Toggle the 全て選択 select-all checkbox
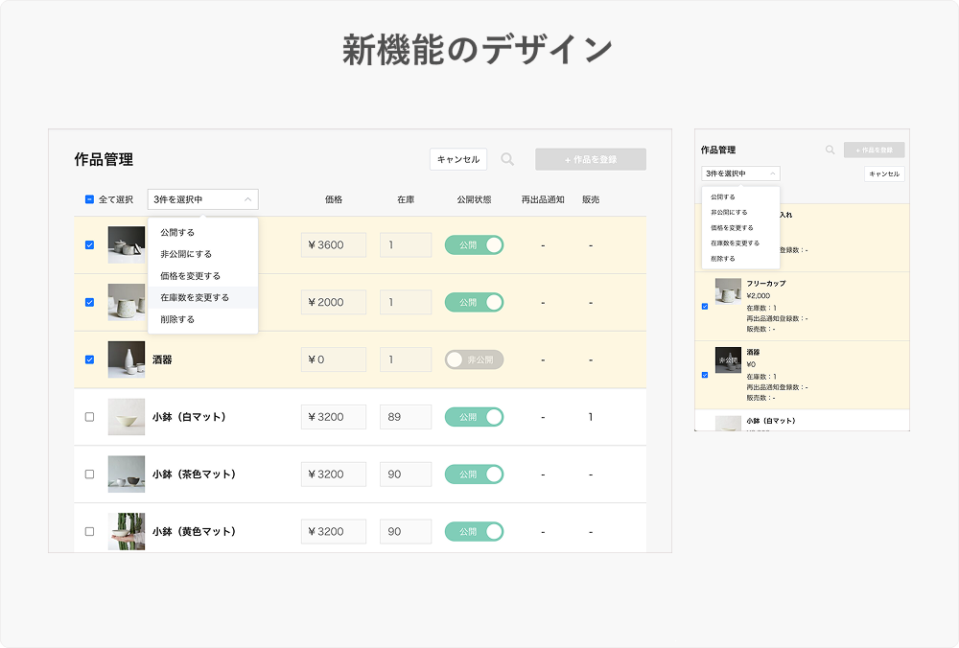Viewport: 959px width, 648px height. pos(89,199)
